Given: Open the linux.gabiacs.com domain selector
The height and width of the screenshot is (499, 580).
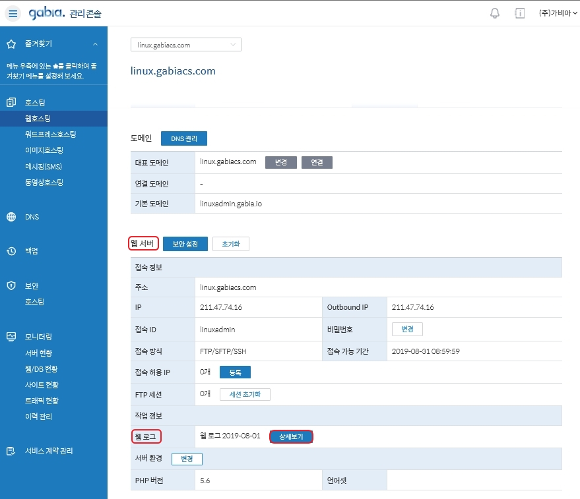Looking at the screenshot, I should tap(185, 45).
